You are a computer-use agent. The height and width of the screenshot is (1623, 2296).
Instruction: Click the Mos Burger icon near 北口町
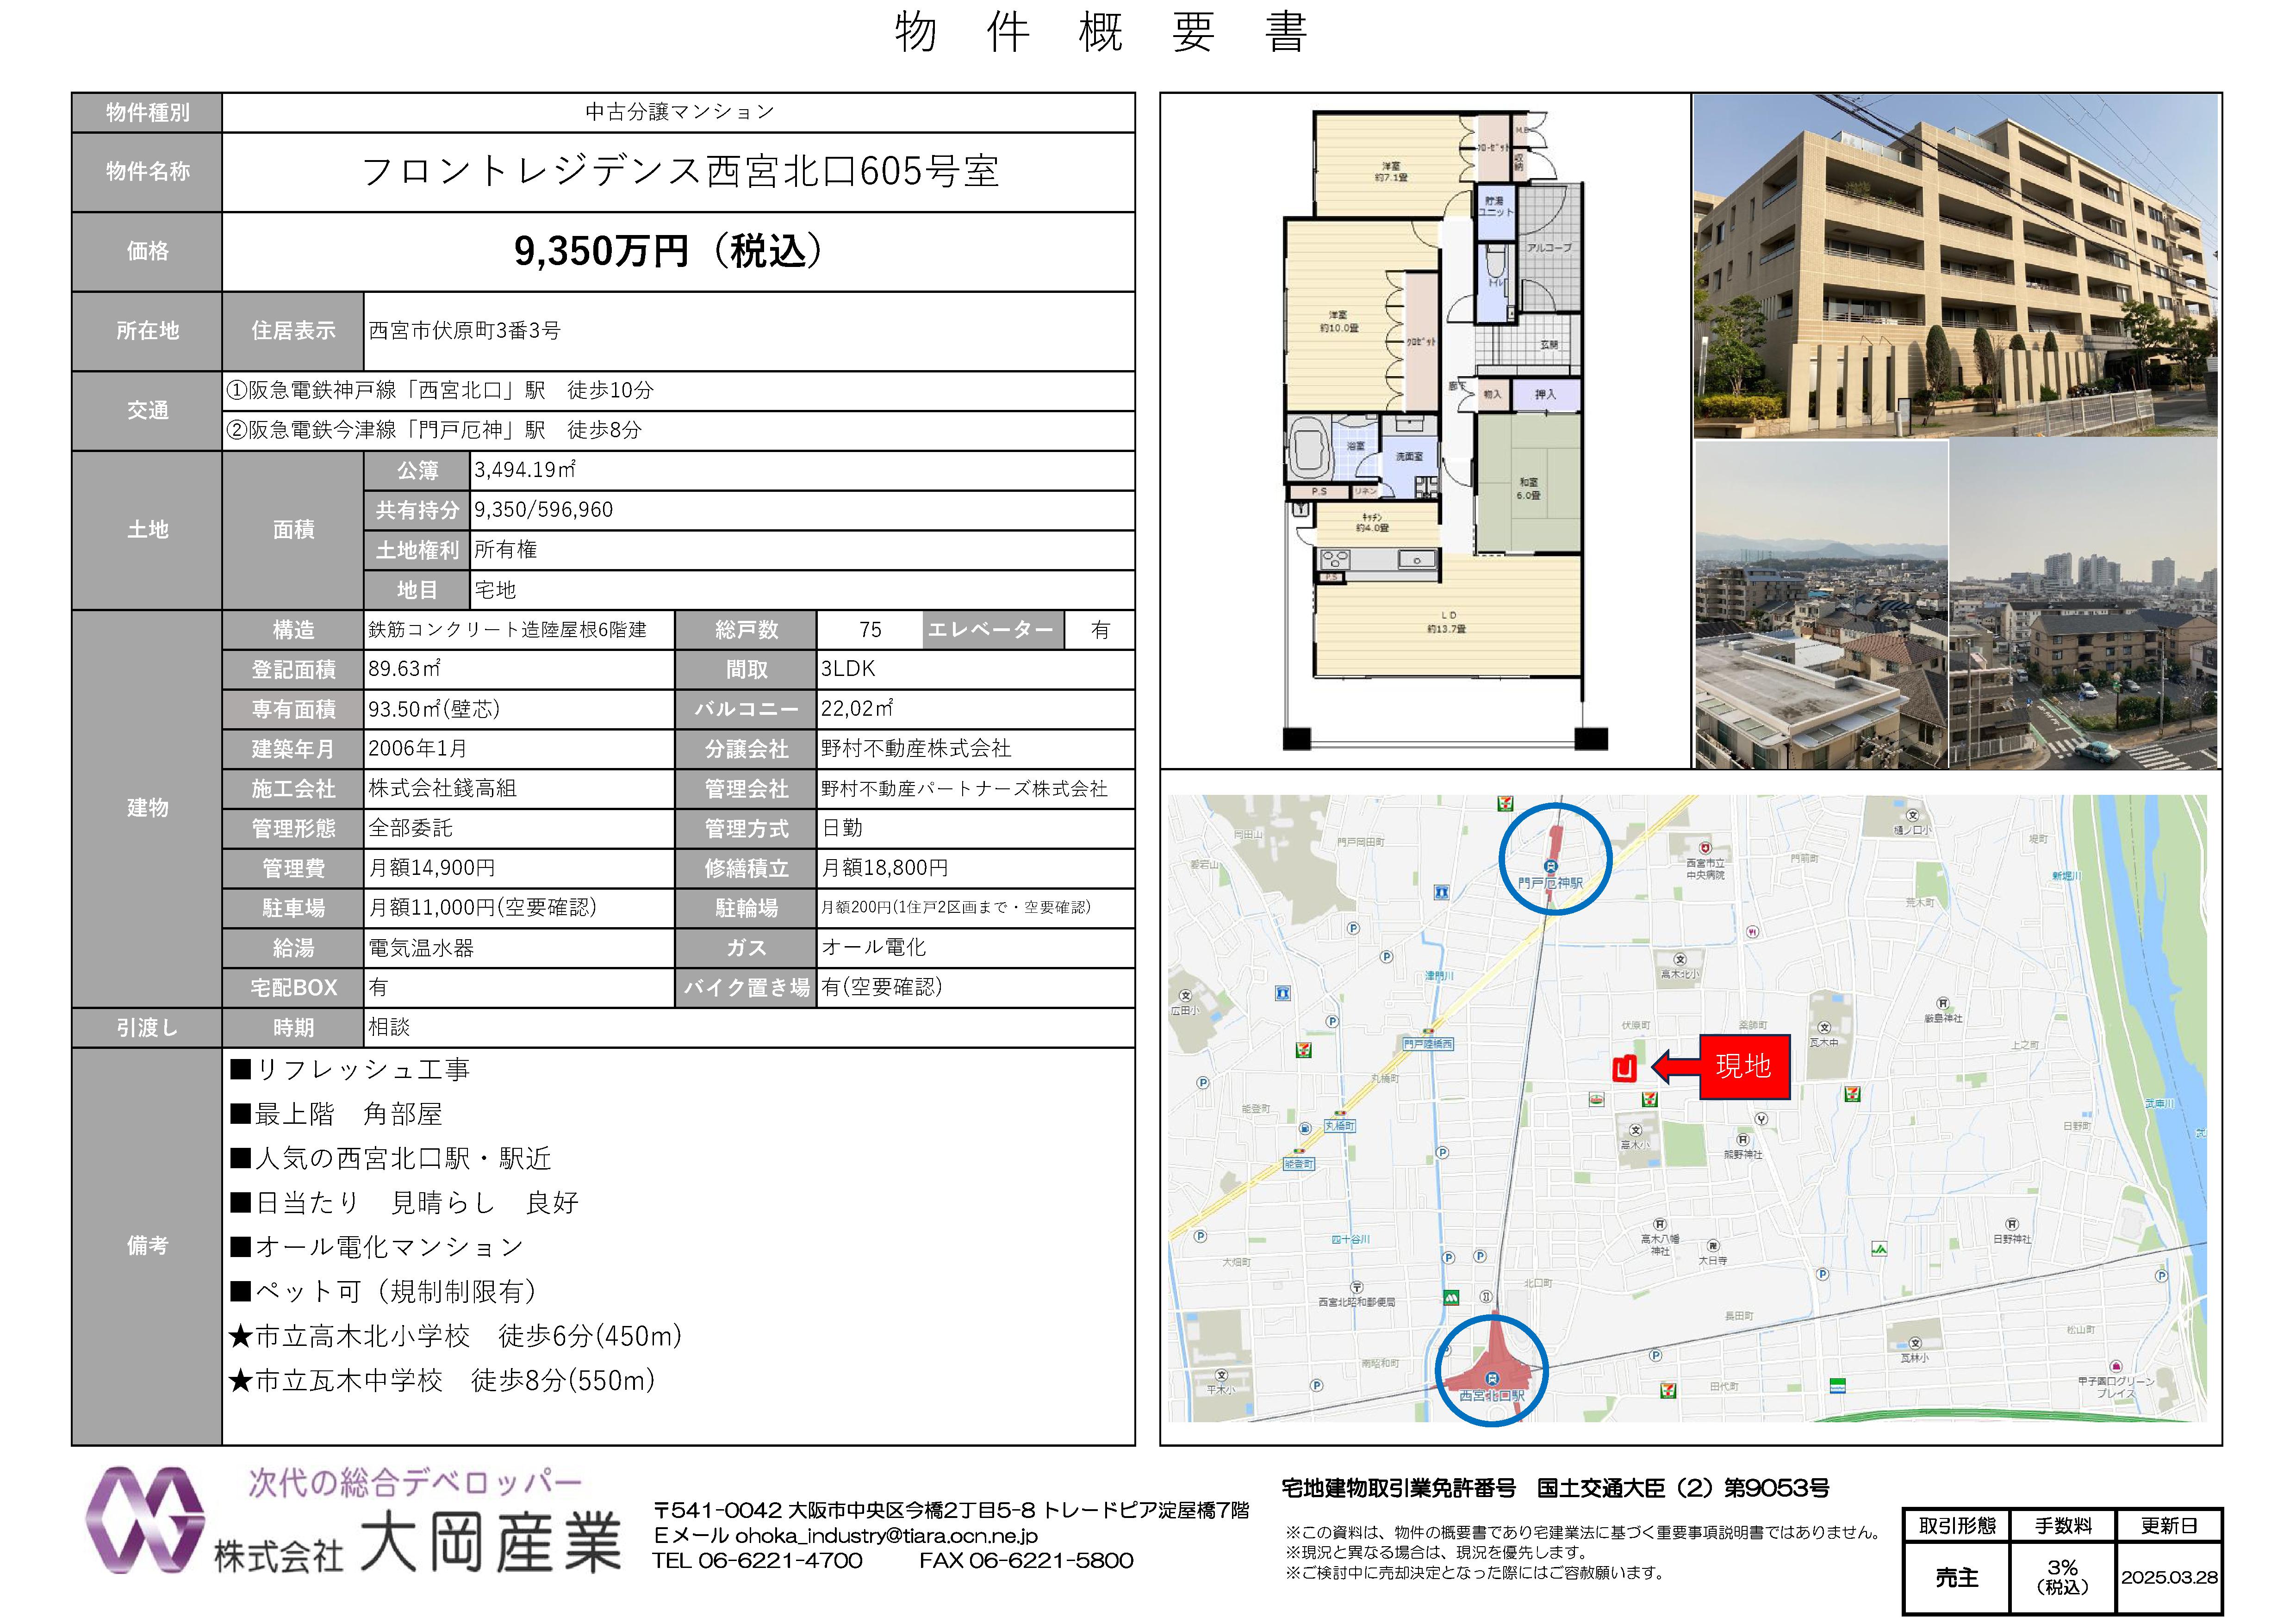pos(1451,1298)
